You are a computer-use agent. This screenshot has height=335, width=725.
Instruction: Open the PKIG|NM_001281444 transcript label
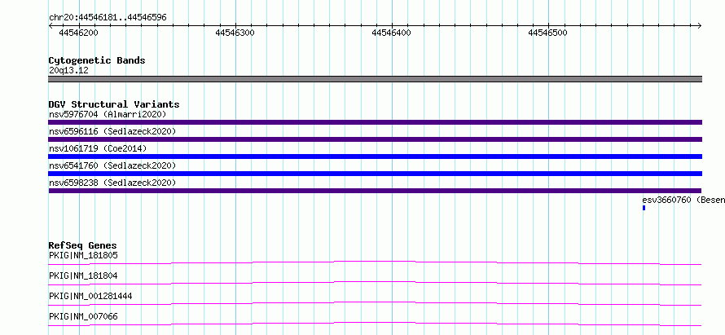(90, 296)
